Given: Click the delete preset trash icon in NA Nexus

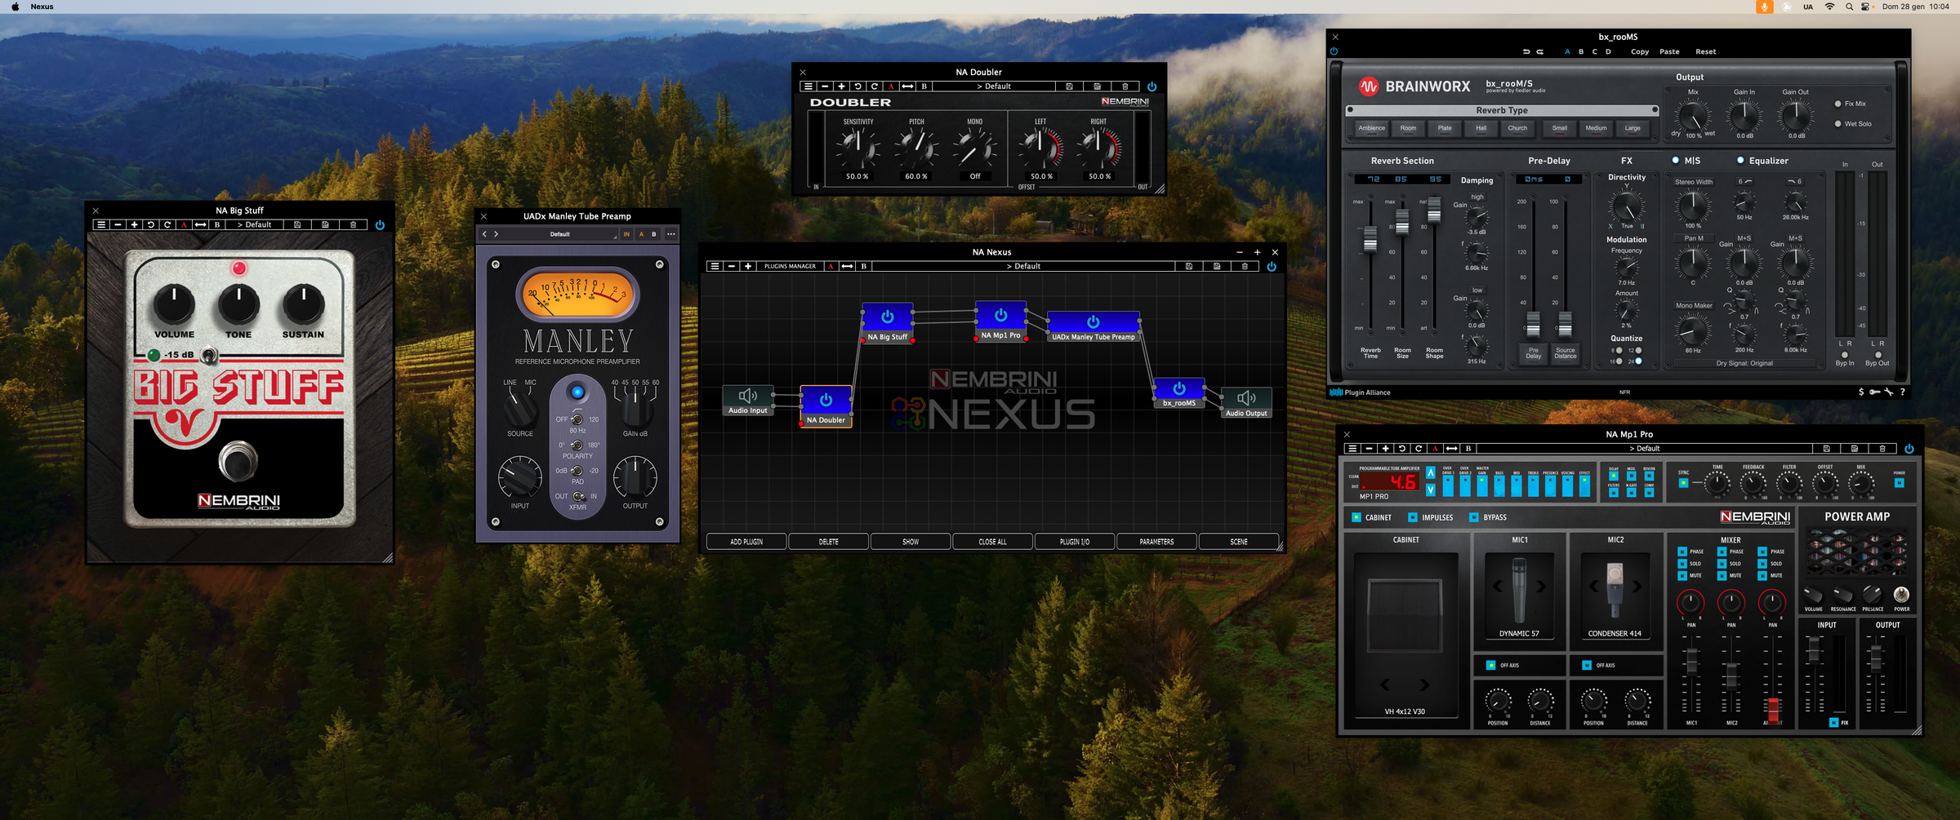Looking at the screenshot, I should [x=1245, y=266].
